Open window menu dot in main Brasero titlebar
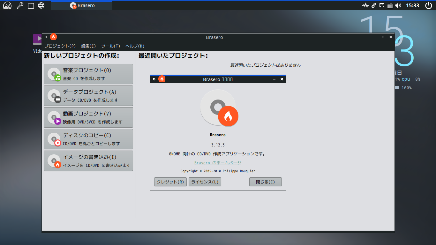Screen dimensions: 436x245 (46, 37)
